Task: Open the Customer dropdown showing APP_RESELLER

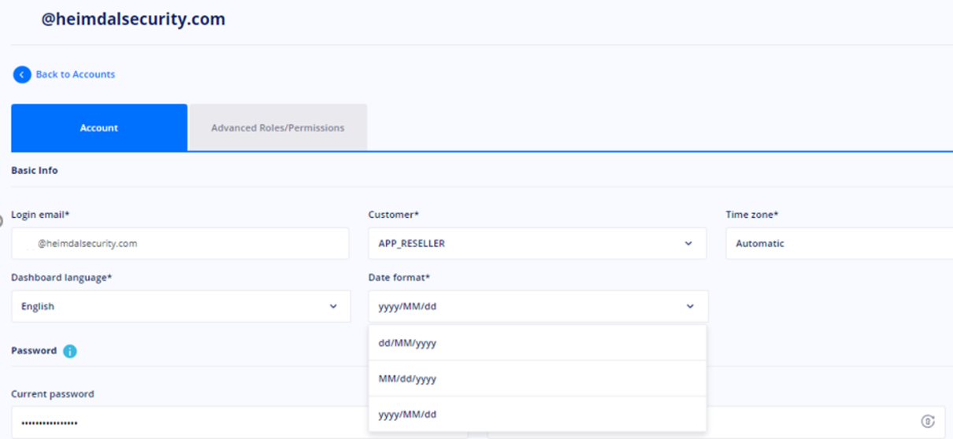Action: (x=537, y=244)
